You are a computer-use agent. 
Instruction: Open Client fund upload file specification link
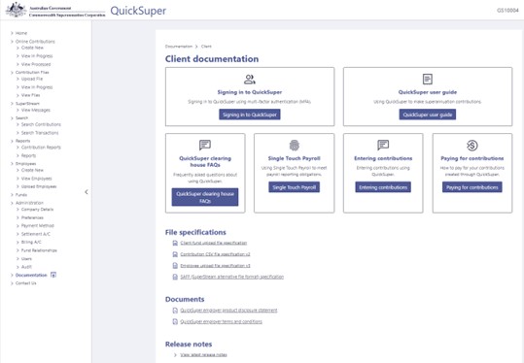pyautogui.click(x=214, y=243)
